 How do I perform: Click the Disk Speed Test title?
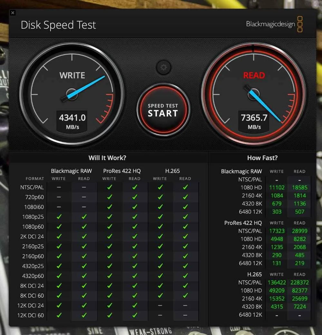point(58,25)
